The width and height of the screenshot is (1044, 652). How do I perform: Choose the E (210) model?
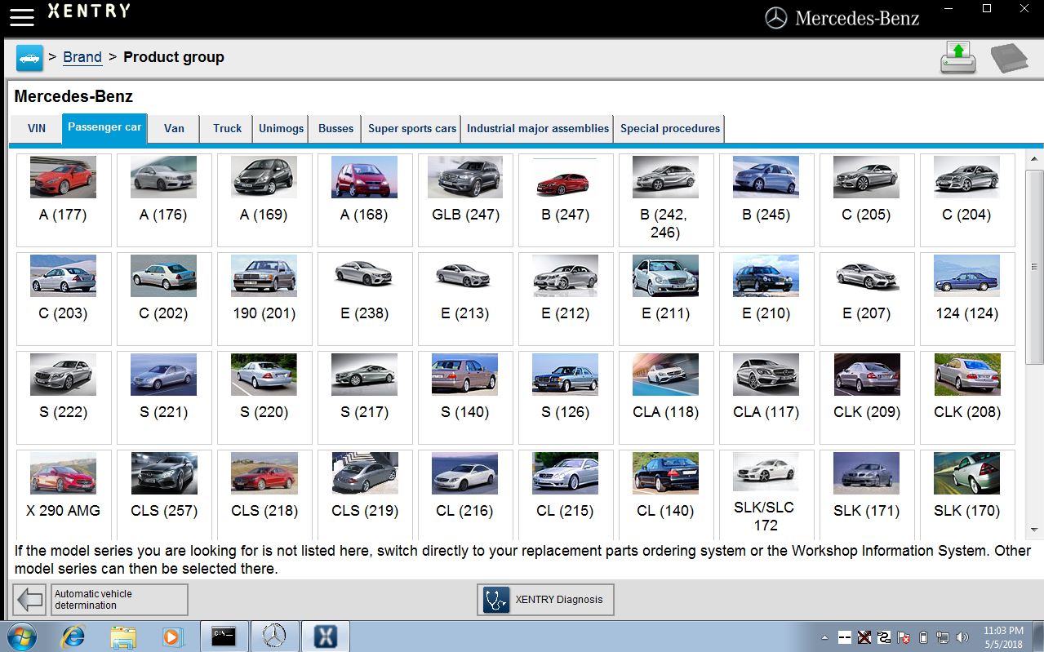(766, 299)
